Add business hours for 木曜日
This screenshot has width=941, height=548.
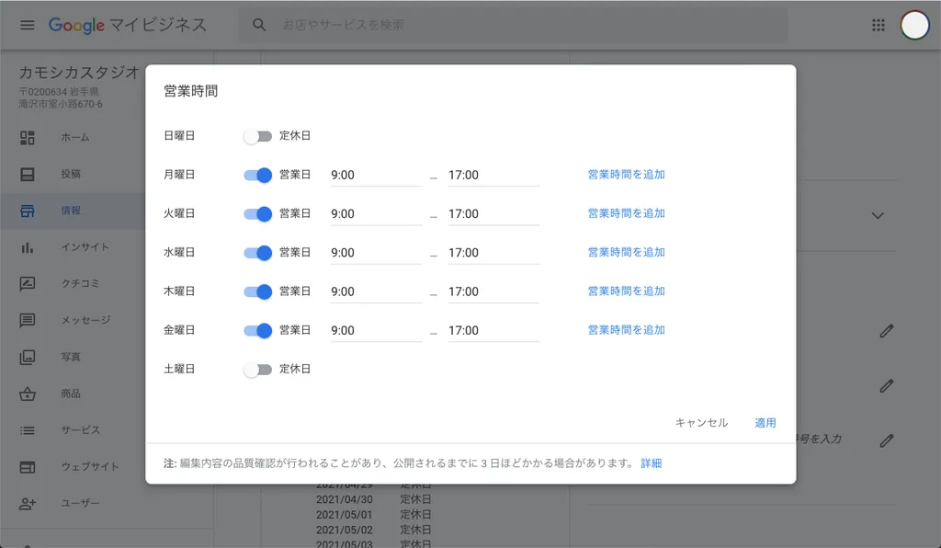click(626, 291)
